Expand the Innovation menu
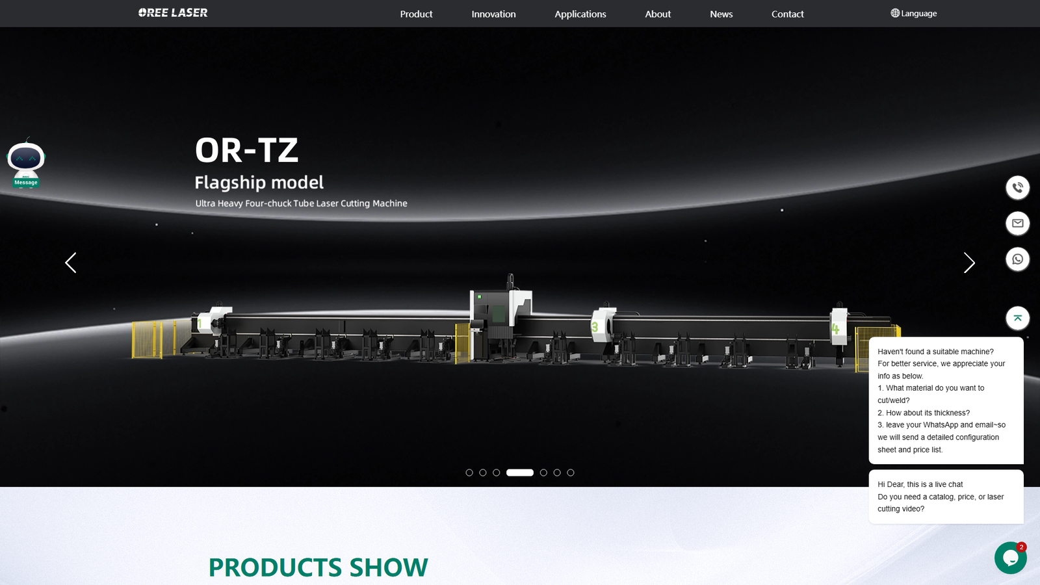This screenshot has height=585, width=1040. click(x=493, y=14)
